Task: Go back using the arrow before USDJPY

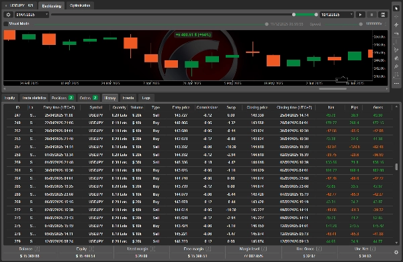Action: click(x=6, y=5)
